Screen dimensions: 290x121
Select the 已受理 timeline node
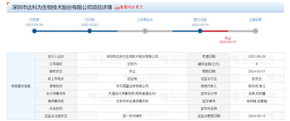(x=34, y=31)
